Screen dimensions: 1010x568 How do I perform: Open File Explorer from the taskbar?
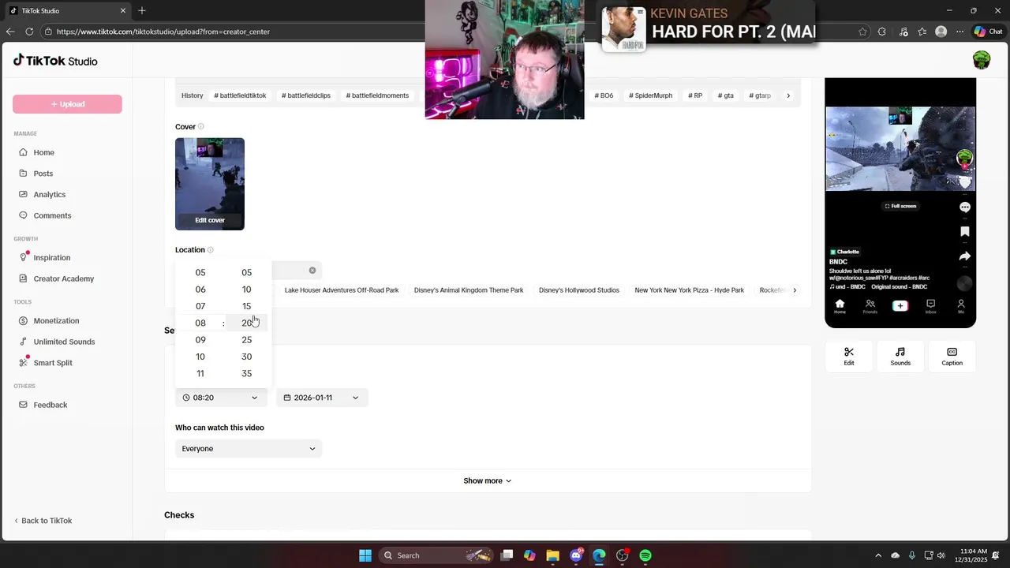coord(552,555)
